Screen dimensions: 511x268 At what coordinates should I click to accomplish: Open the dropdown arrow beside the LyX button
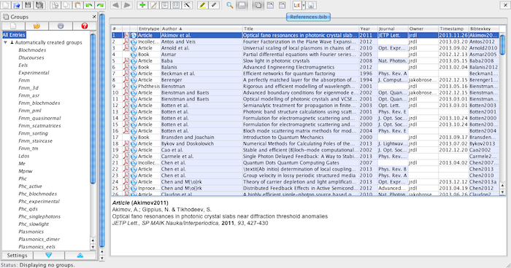(x=304, y=5)
